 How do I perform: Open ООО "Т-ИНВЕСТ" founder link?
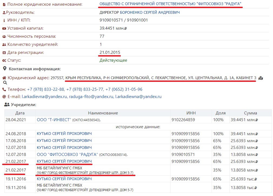pos(54,120)
